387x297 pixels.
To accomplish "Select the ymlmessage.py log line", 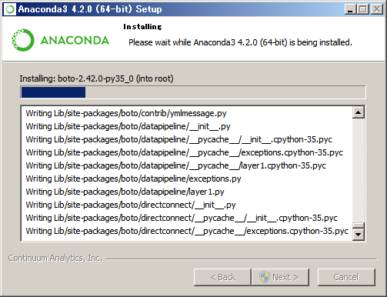I will point(126,113).
